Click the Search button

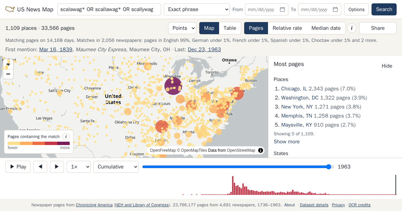coord(384,9)
